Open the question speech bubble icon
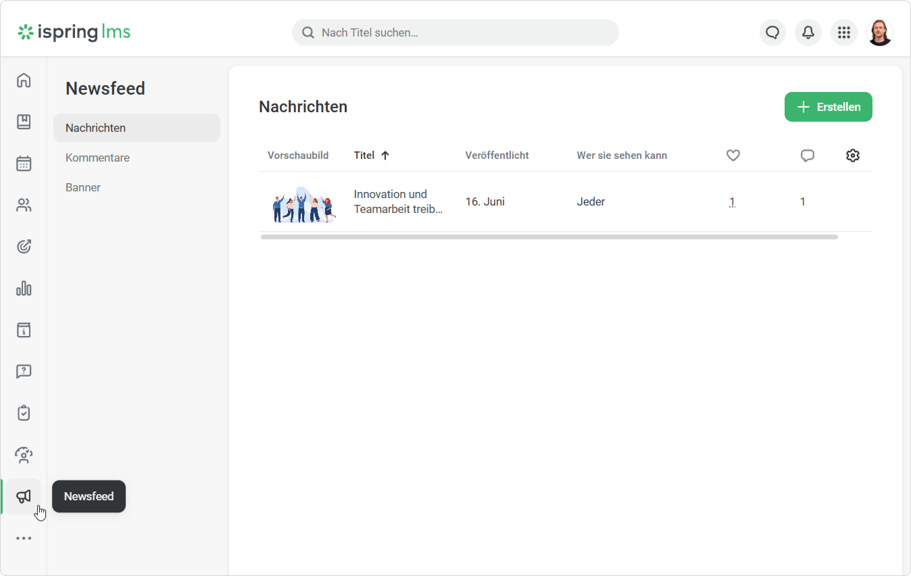Viewport: 911px width, 576px height. pyautogui.click(x=23, y=371)
